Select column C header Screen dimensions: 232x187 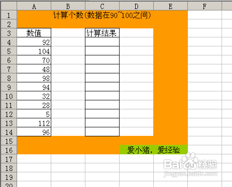102,6
